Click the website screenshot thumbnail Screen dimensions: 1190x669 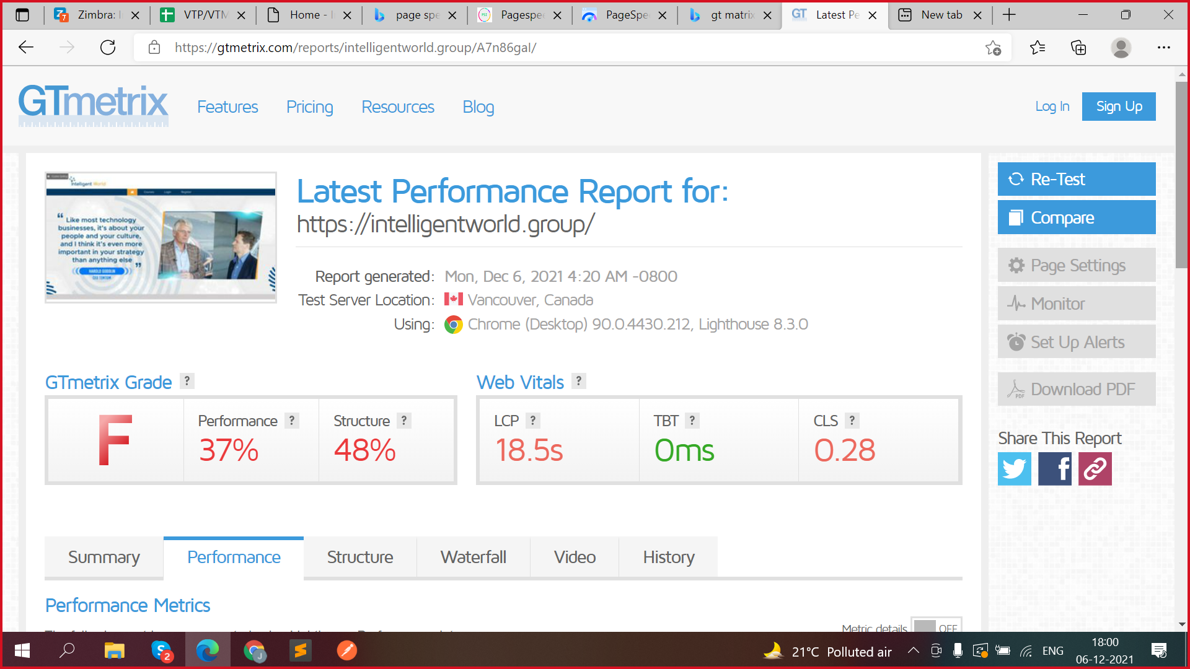(x=161, y=237)
